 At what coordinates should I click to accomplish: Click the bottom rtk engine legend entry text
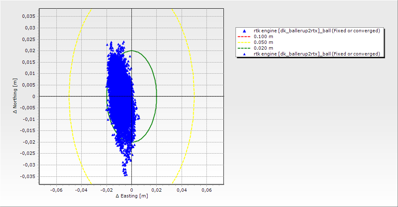[317, 54]
